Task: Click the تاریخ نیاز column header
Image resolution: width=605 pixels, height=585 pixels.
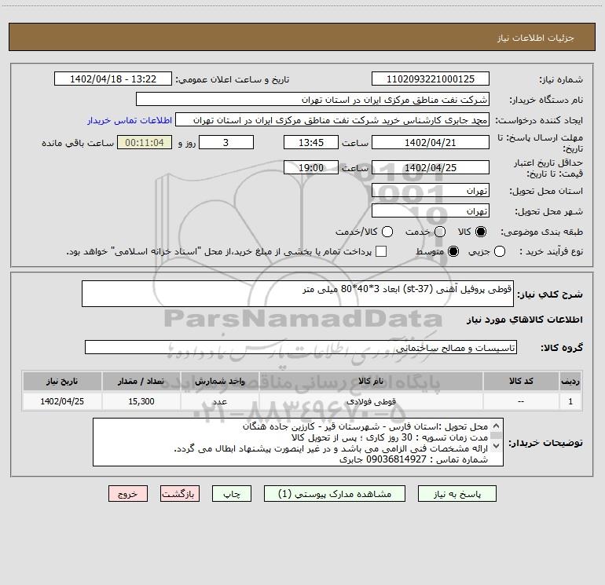Action: [x=62, y=381]
